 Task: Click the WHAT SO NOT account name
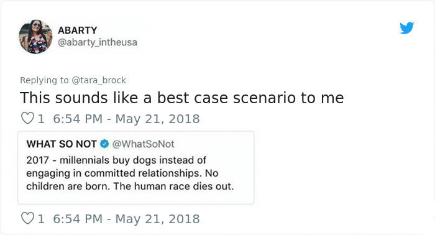click(62, 144)
